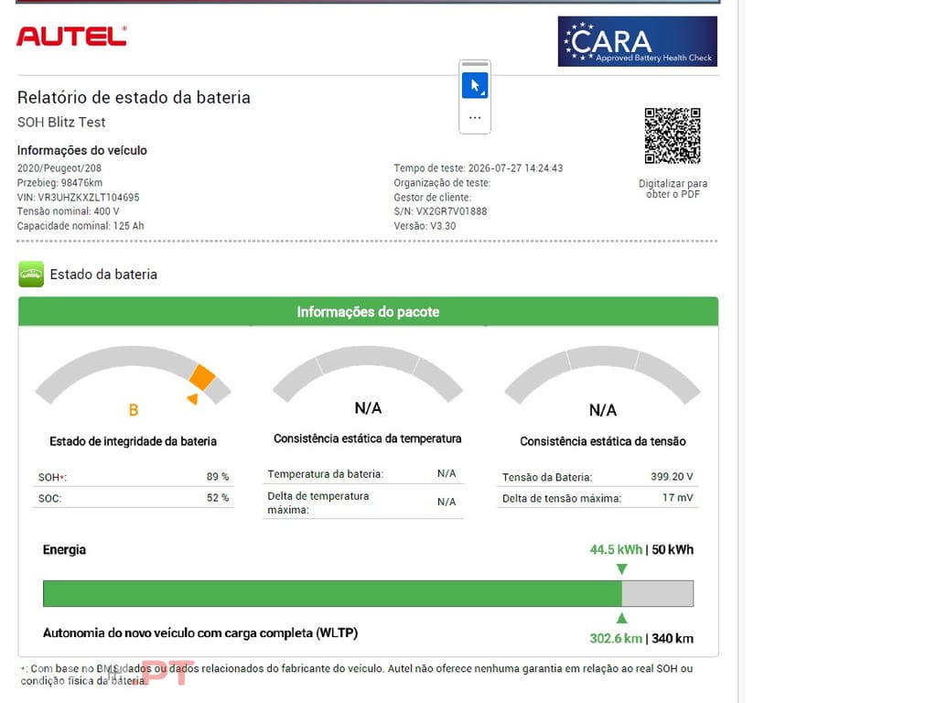Click the '44.5 kWh' energy value
The height and width of the screenshot is (703, 937).
616,549
